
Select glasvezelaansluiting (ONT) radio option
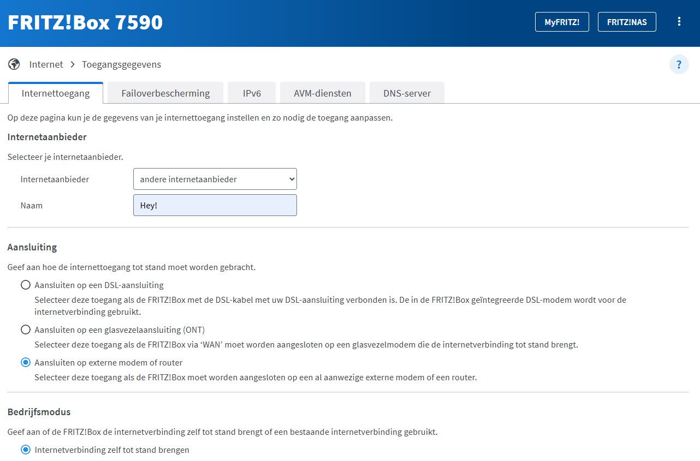pyautogui.click(x=25, y=330)
